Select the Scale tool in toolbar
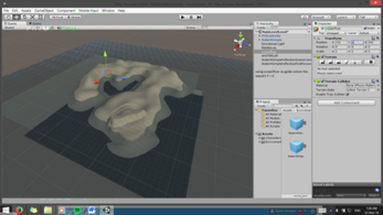 click(x=33, y=17)
